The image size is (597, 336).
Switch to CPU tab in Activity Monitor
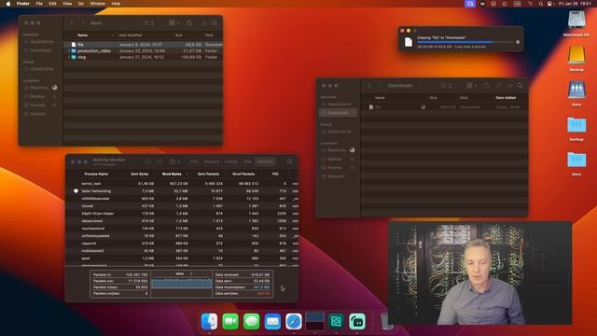coord(194,161)
